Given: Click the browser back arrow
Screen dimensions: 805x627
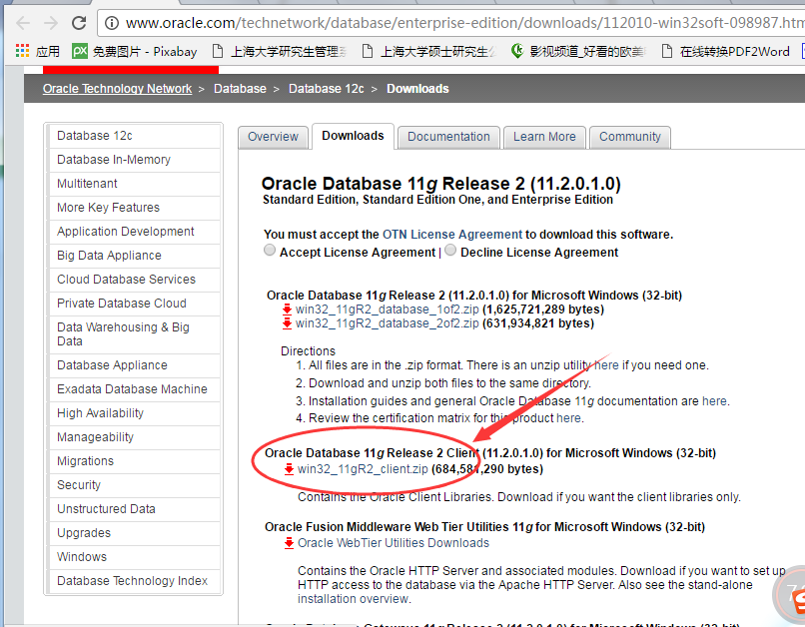Looking at the screenshot, I should pyautogui.click(x=23, y=23).
